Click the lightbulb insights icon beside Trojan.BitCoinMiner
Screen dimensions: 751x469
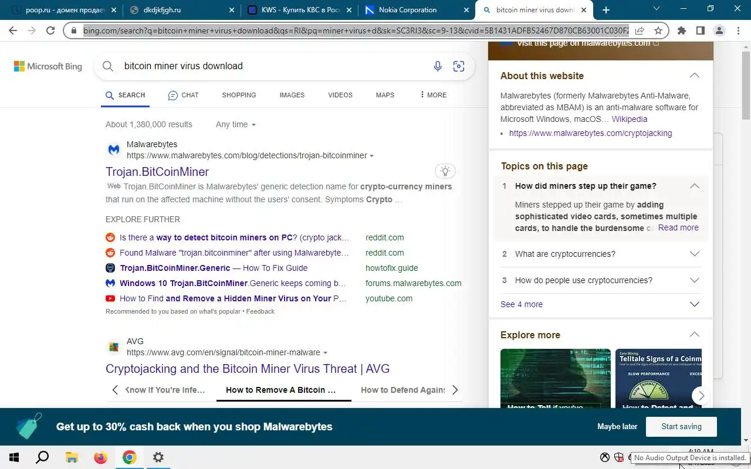pyautogui.click(x=445, y=171)
